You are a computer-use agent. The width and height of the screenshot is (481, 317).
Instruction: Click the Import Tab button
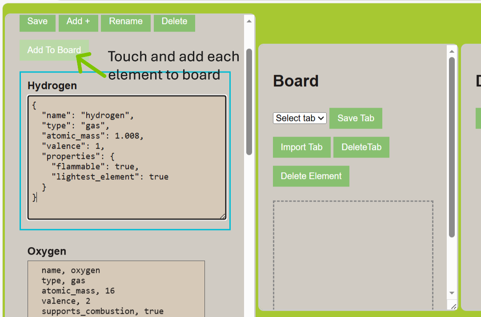point(301,147)
